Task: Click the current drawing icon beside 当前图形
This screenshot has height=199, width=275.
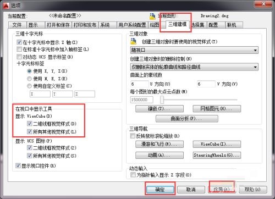Action: click(152, 16)
